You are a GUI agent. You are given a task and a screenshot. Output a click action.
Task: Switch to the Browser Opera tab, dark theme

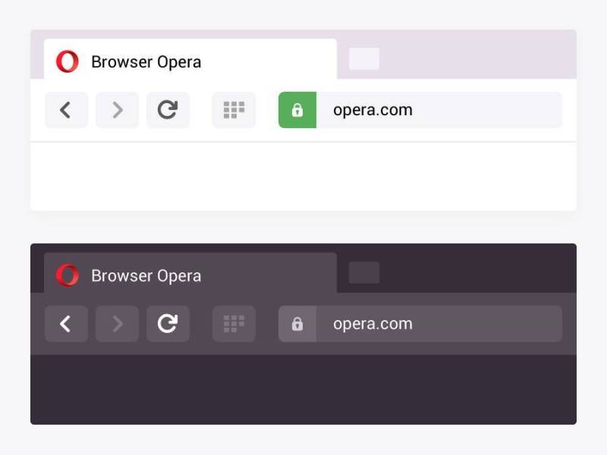[146, 275]
